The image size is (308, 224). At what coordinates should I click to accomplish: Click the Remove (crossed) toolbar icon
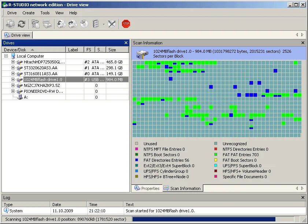[x=112, y=24]
